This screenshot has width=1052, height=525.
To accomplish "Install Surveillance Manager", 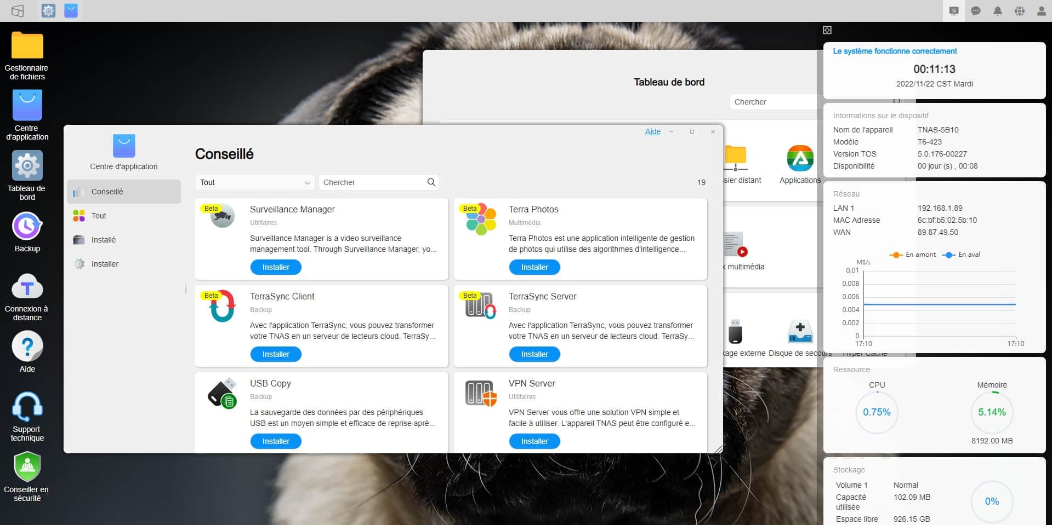I will (x=276, y=267).
